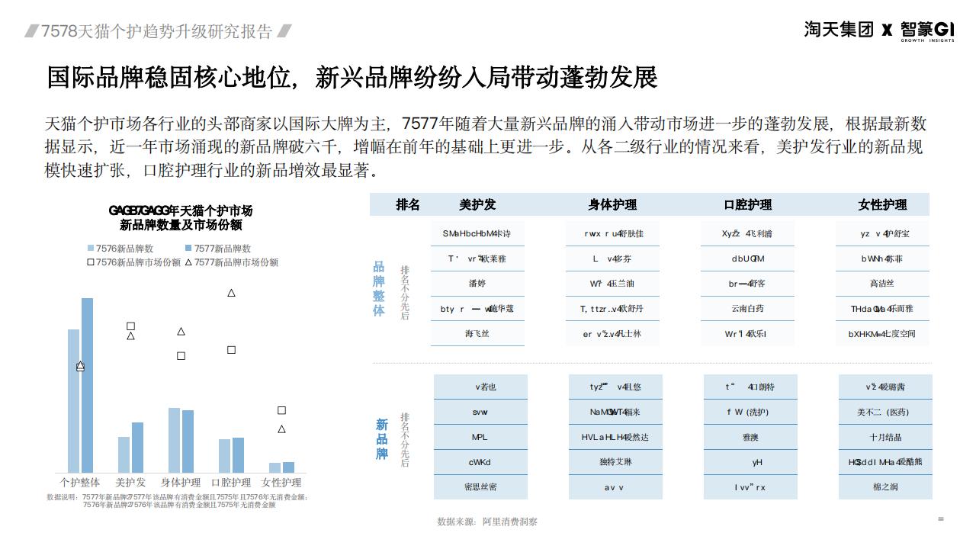Click the 独特艾琳 cell
This screenshot has width=976, height=549.
click(x=615, y=462)
